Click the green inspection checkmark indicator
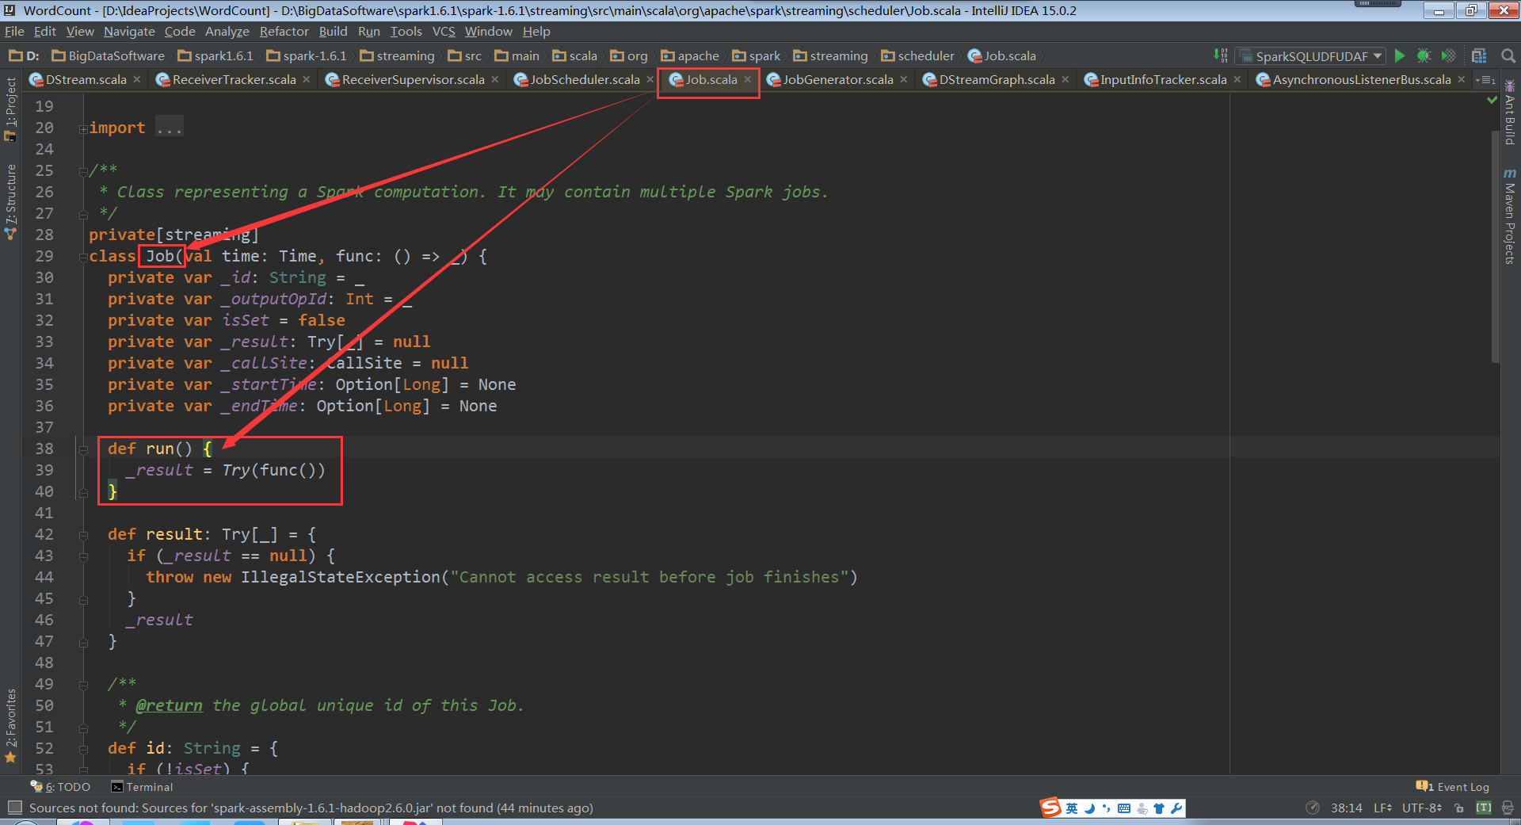The height and width of the screenshot is (825, 1521). [x=1492, y=100]
